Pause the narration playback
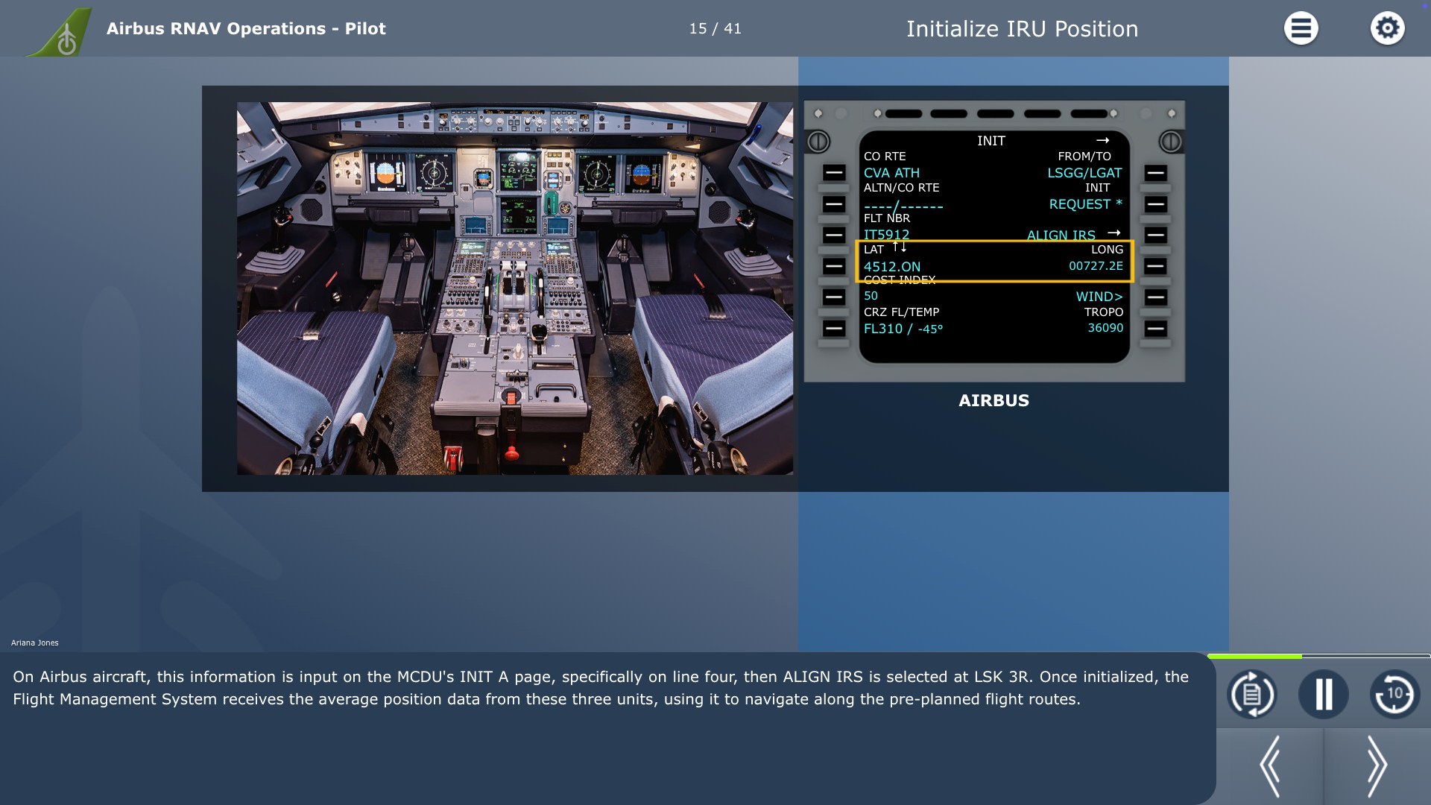The width and height of the screenshot is (1431, 805). [1323, 695]
